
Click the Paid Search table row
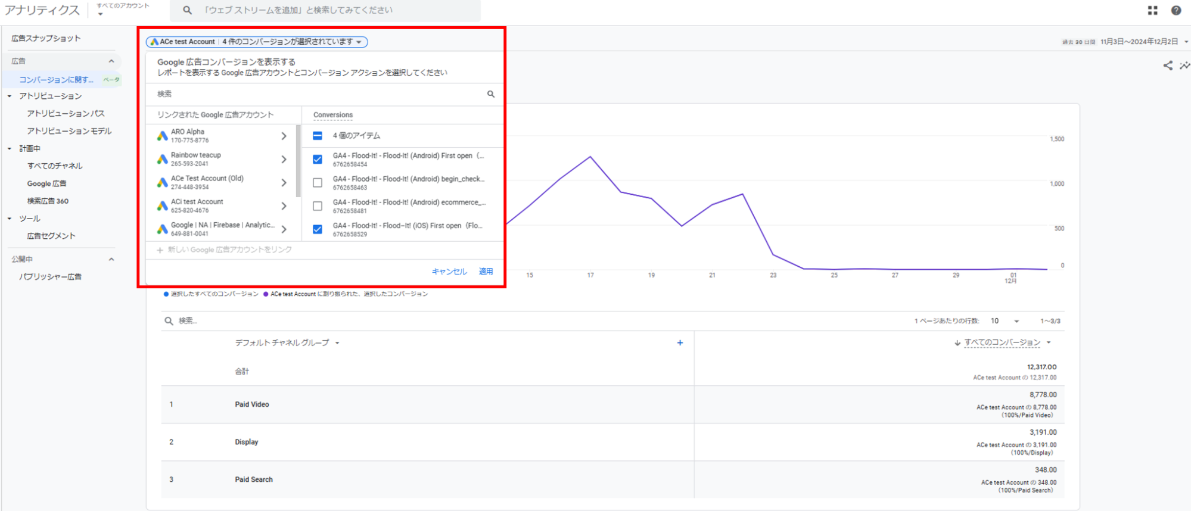[612, 479]
